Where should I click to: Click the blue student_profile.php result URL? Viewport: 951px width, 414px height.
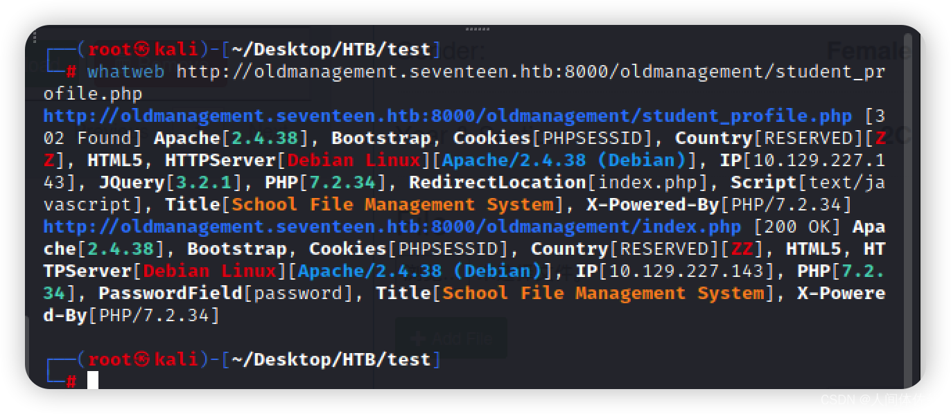[x=447, y=116]
